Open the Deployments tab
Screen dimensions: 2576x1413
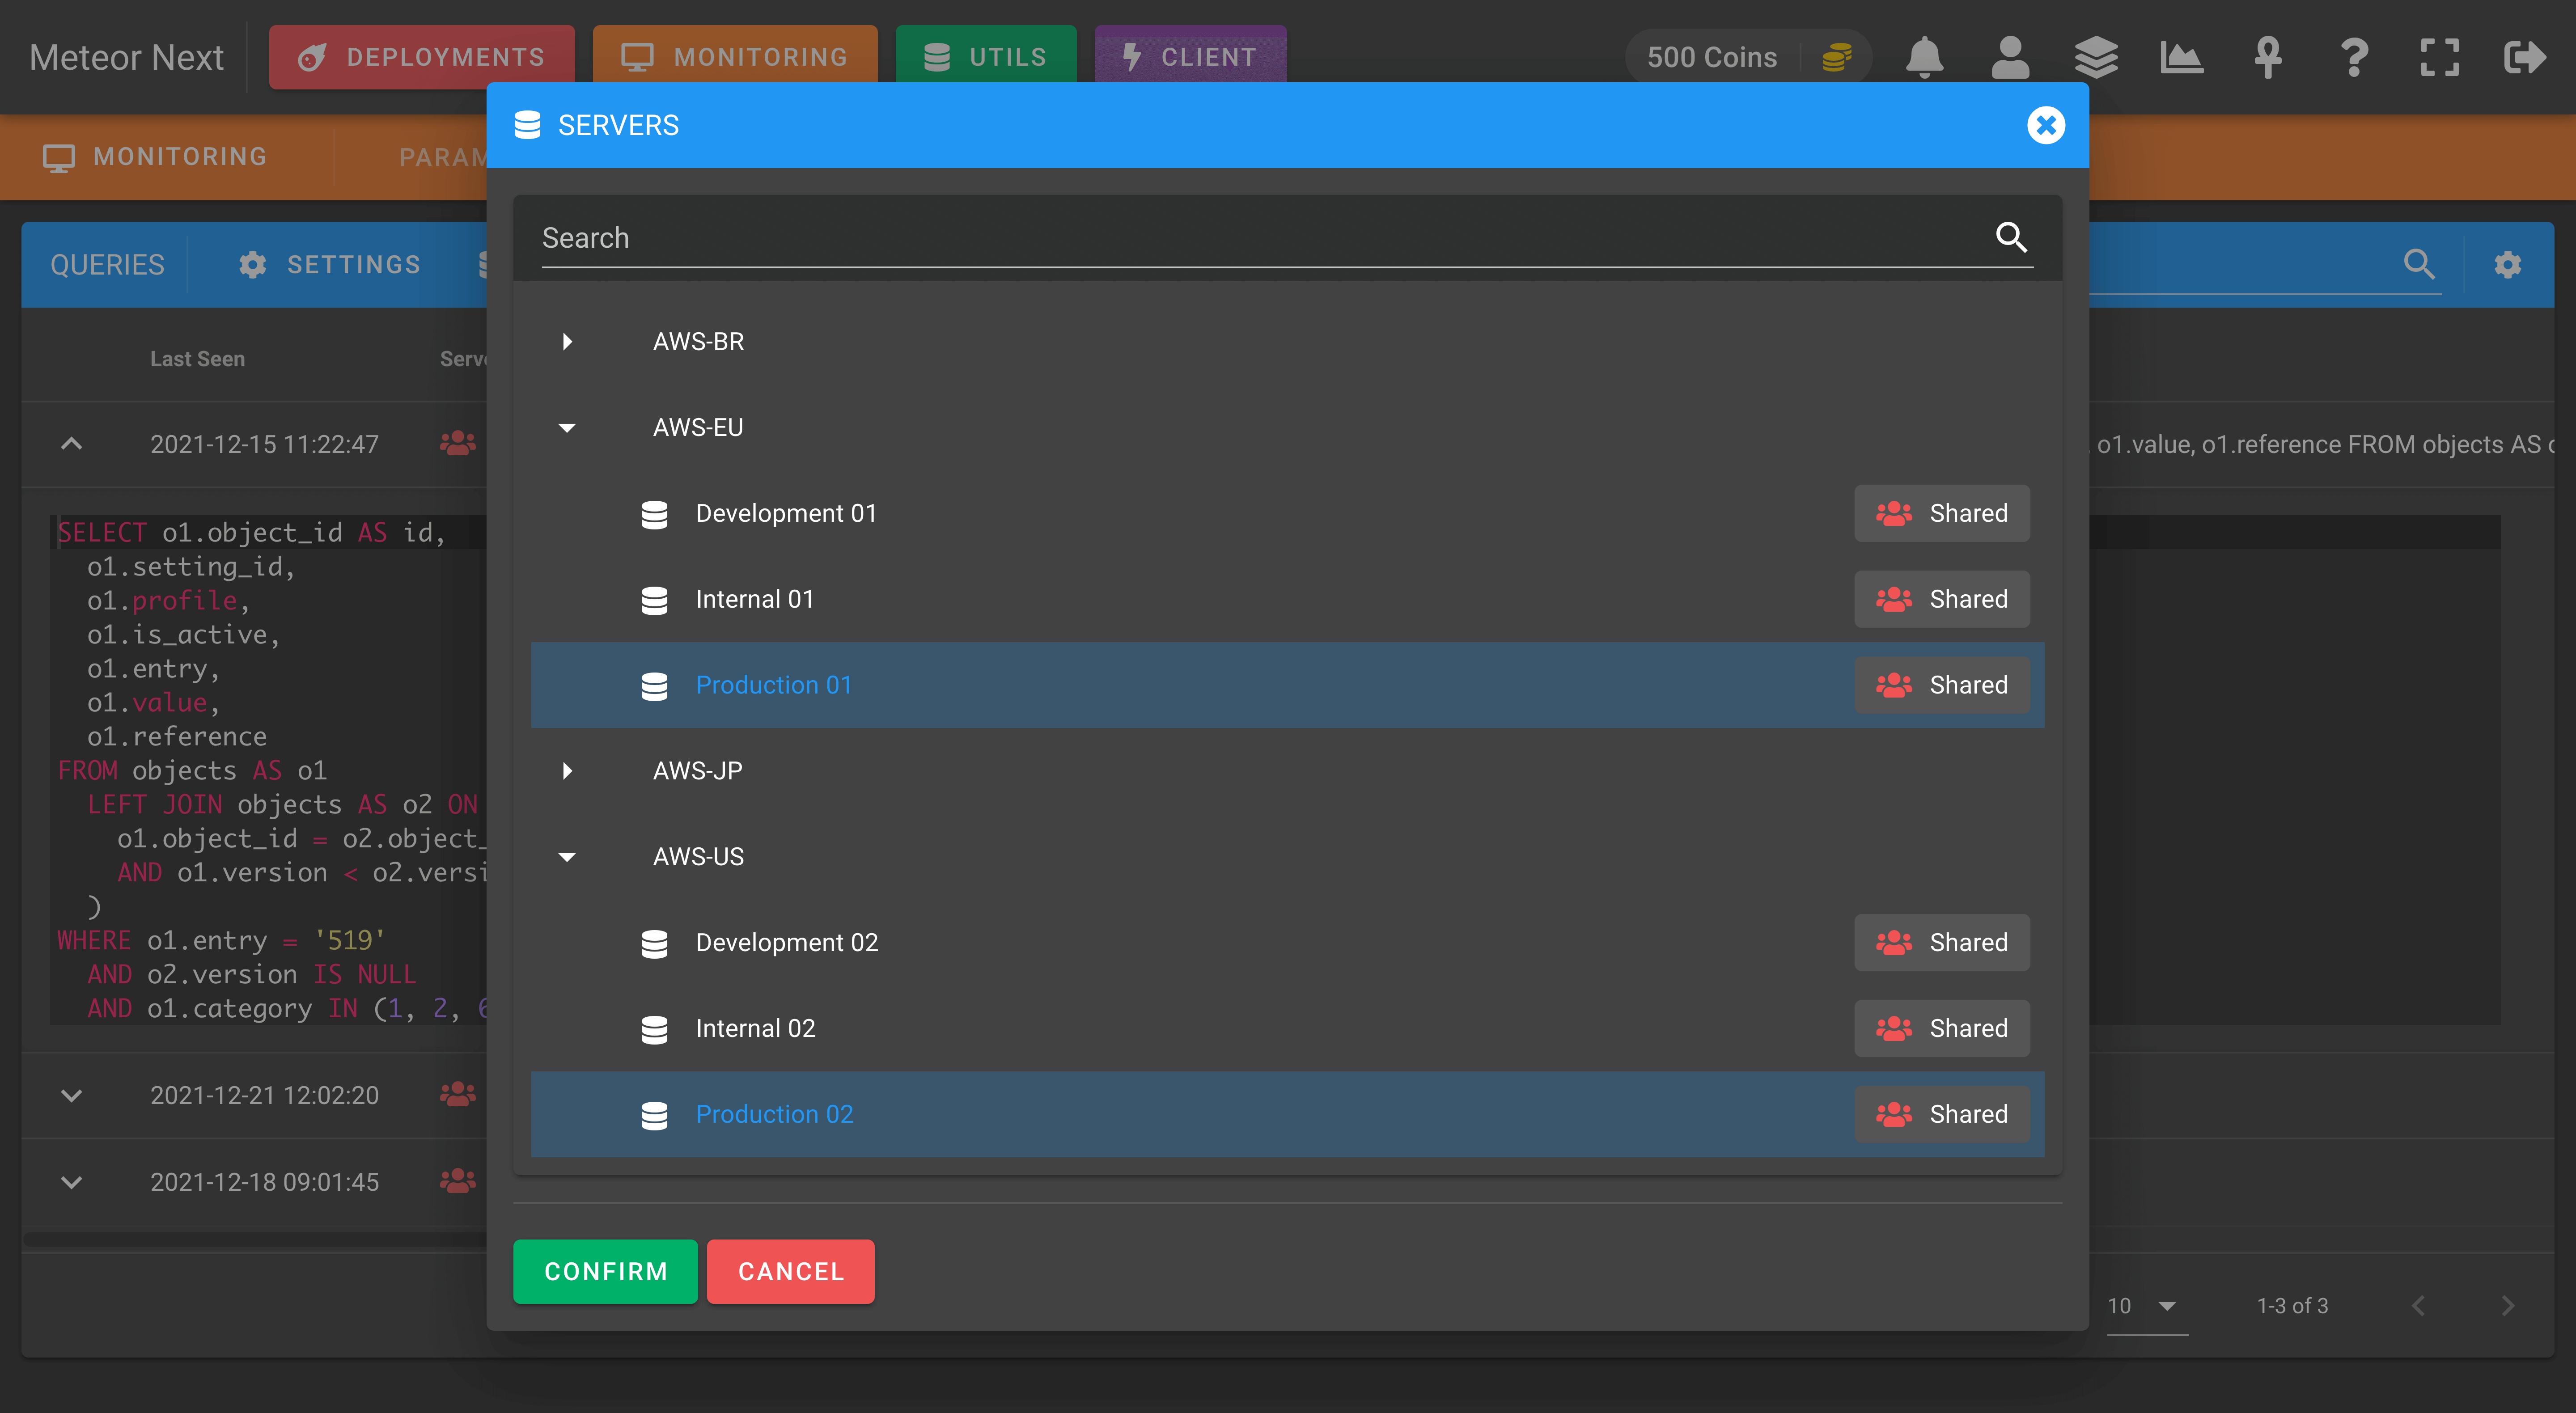tap(422, 57)
